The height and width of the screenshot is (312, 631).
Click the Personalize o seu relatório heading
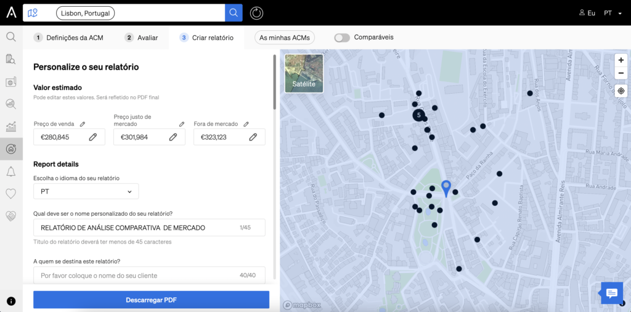point(86,67)
